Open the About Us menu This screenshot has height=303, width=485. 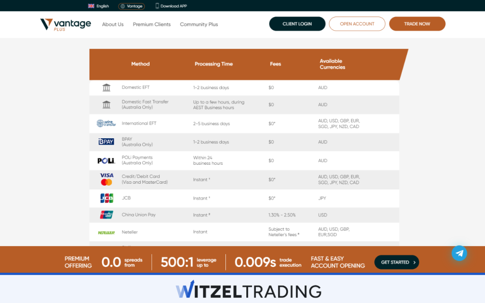click(x=113, y=25)
